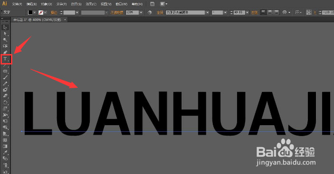Open the 文件(F) File menu

pyautogui.click(x=17, y=4)
